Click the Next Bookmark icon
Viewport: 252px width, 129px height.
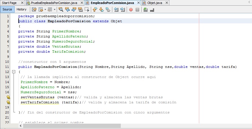(x=101, y=9)
